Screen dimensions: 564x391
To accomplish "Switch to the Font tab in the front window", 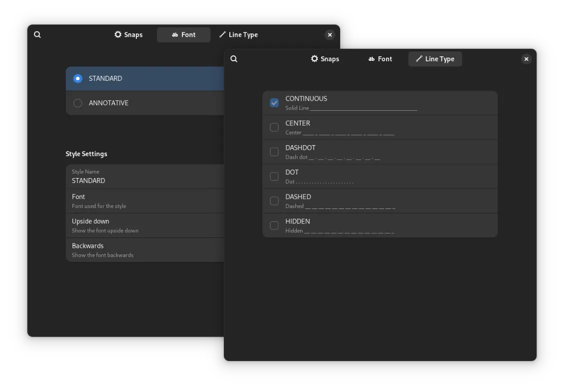I will click(x=380, y=59).
